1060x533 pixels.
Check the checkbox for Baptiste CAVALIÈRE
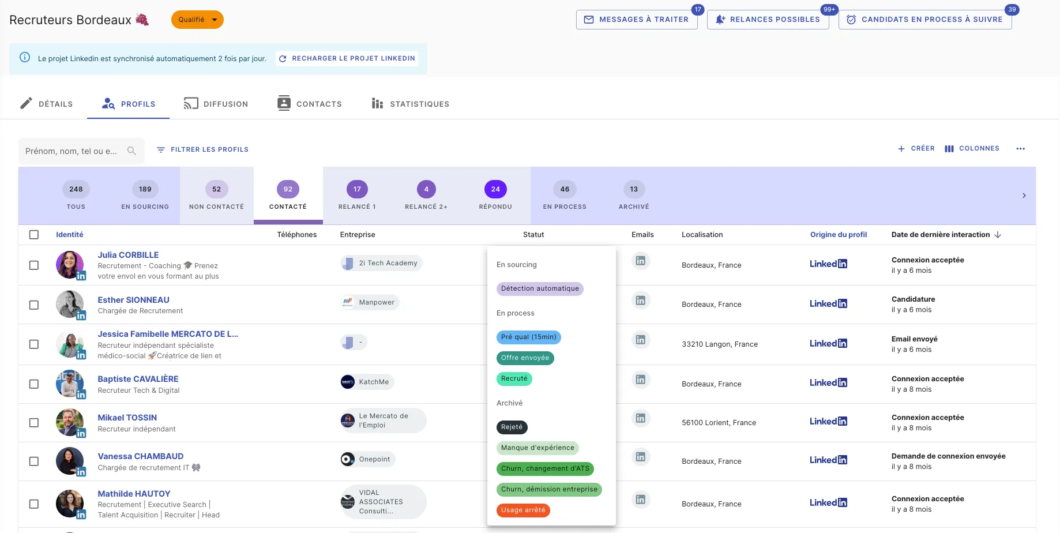pos(34,383)
